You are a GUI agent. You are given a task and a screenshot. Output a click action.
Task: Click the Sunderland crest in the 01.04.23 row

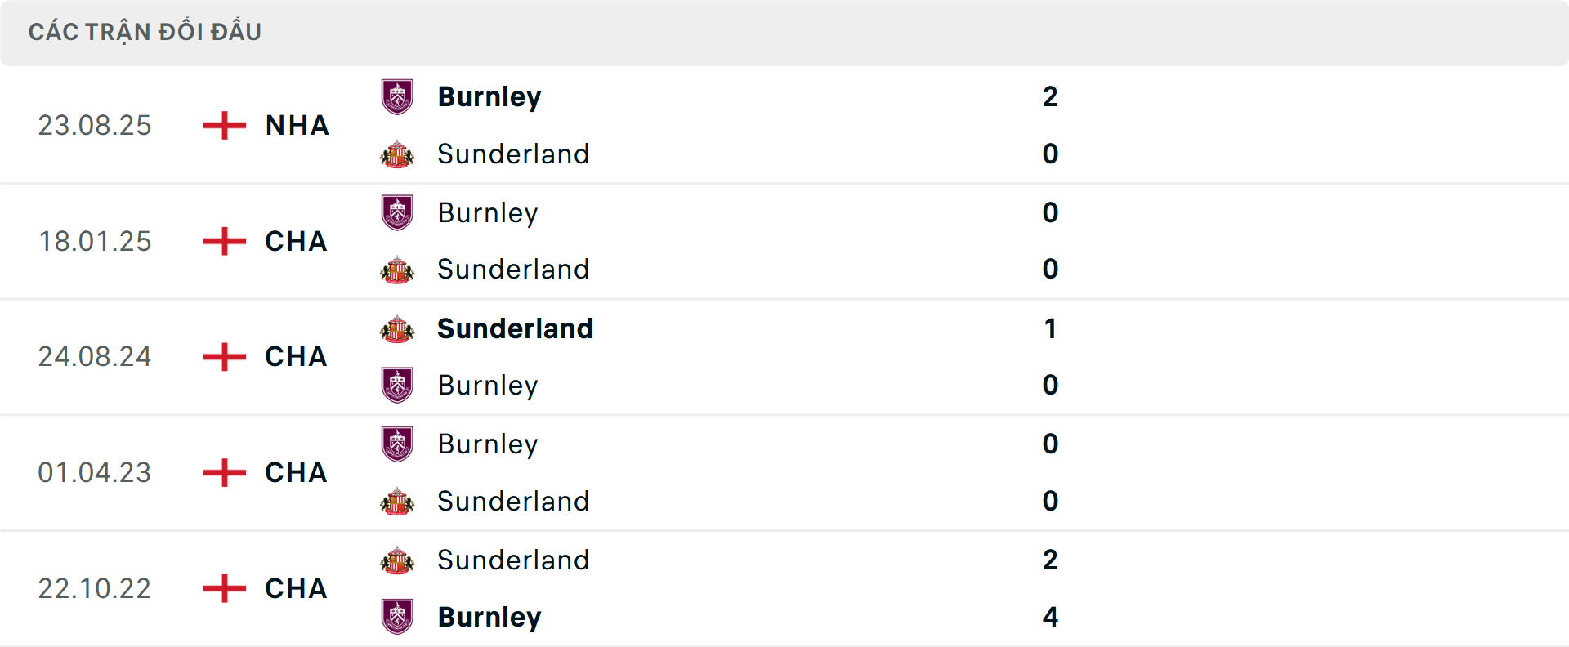397,501
